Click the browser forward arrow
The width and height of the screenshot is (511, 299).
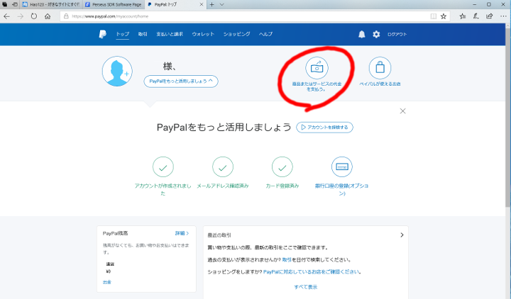21,16
